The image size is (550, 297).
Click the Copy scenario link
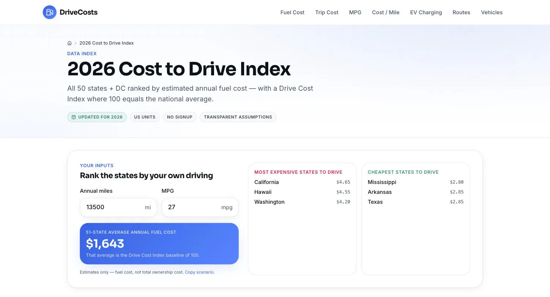point(199,272)
